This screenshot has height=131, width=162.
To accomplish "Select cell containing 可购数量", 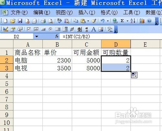I will [x=116, y=52].
